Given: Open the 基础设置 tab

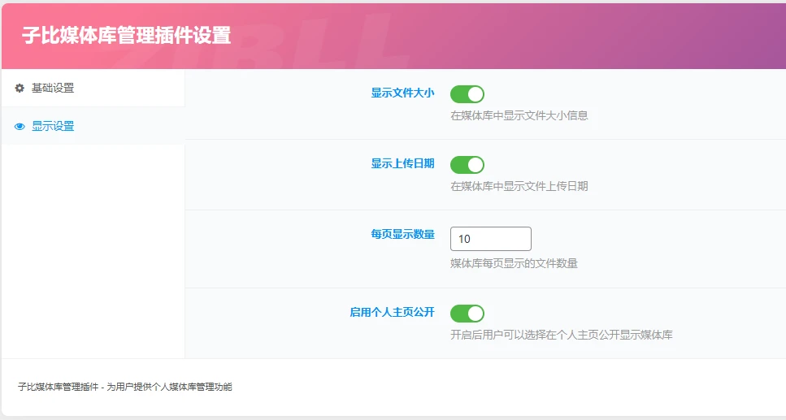Looking at the screenshot, I should point(53,88).
